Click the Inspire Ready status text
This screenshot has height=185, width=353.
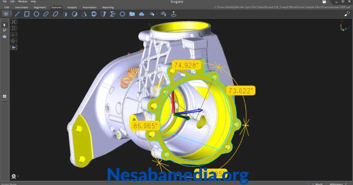[x=9, y=184]
